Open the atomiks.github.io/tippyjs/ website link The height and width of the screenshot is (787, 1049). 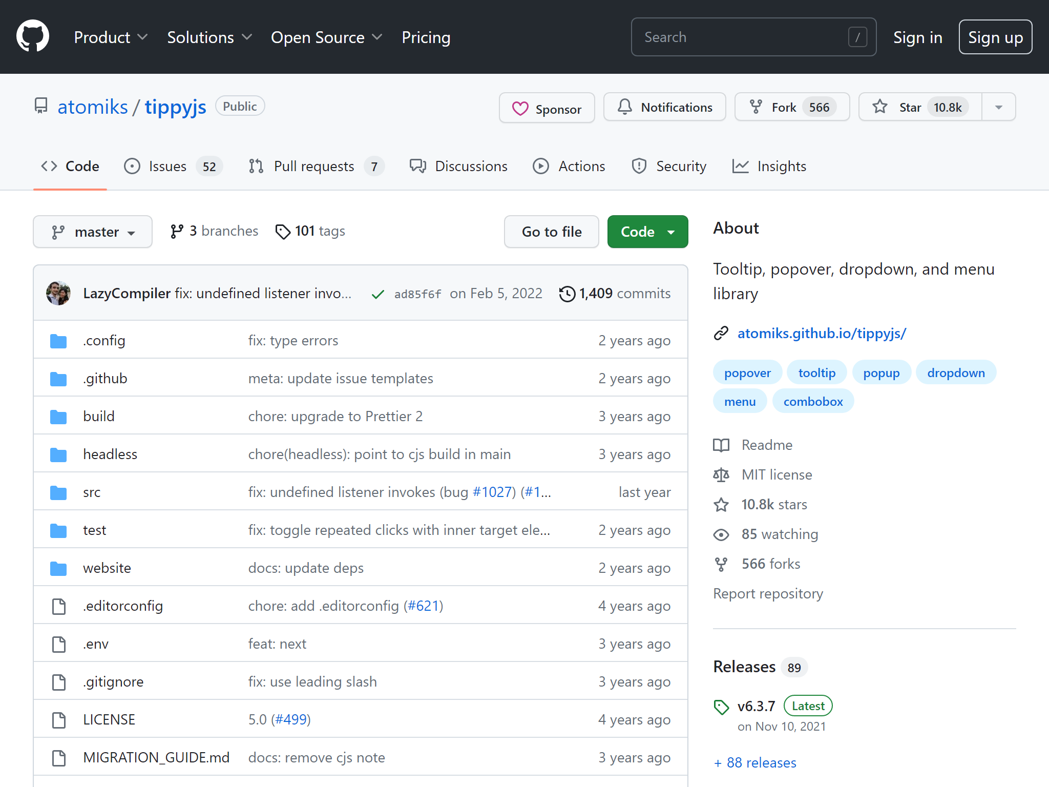822,333
